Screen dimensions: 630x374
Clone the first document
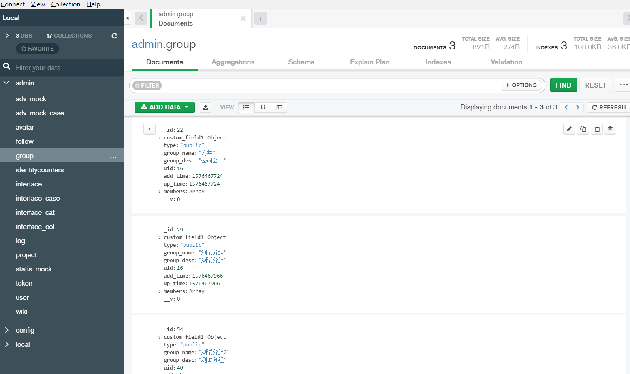596,128
